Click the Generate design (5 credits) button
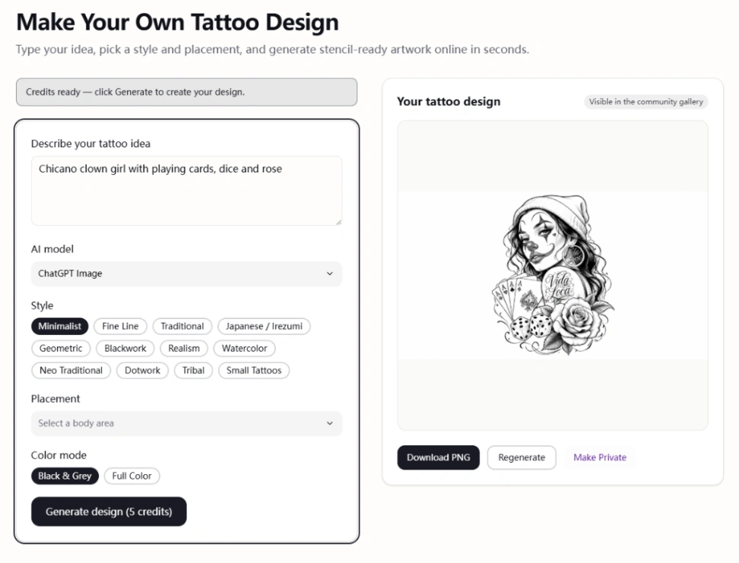Screen dimensions: 739x563 pos(109,511)
